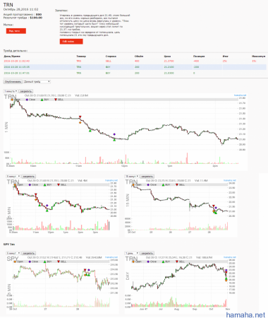Click the red SELL legend icon on the SPY chart
The width and height of the screenshot is (268, 318).
point(59,261)
